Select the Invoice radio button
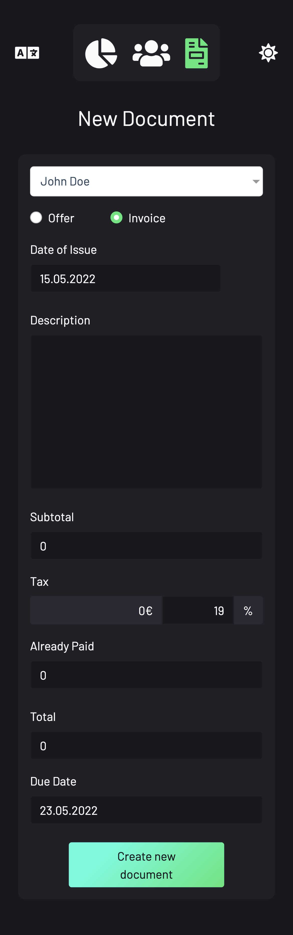293x935 pixels. 116,218
